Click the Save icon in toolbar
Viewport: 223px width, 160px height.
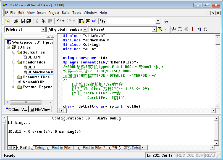coord(22,21)
